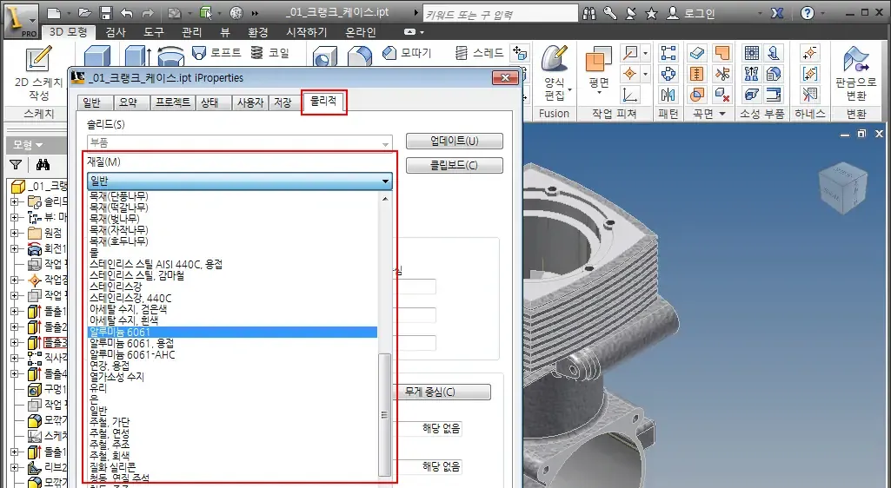The height and width of the screenshot is (488, 891).
Task: Select the Delete Face tool
Action: pyautogui.click(x=722, y=94)
